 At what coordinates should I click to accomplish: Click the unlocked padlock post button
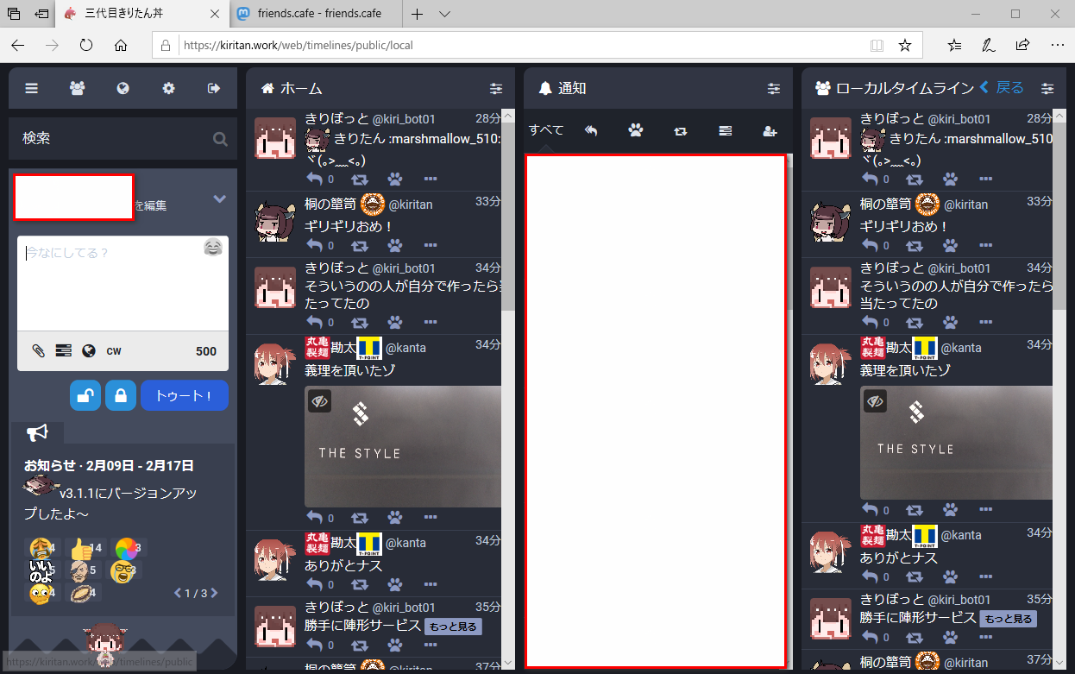click(x=85, y=395)
